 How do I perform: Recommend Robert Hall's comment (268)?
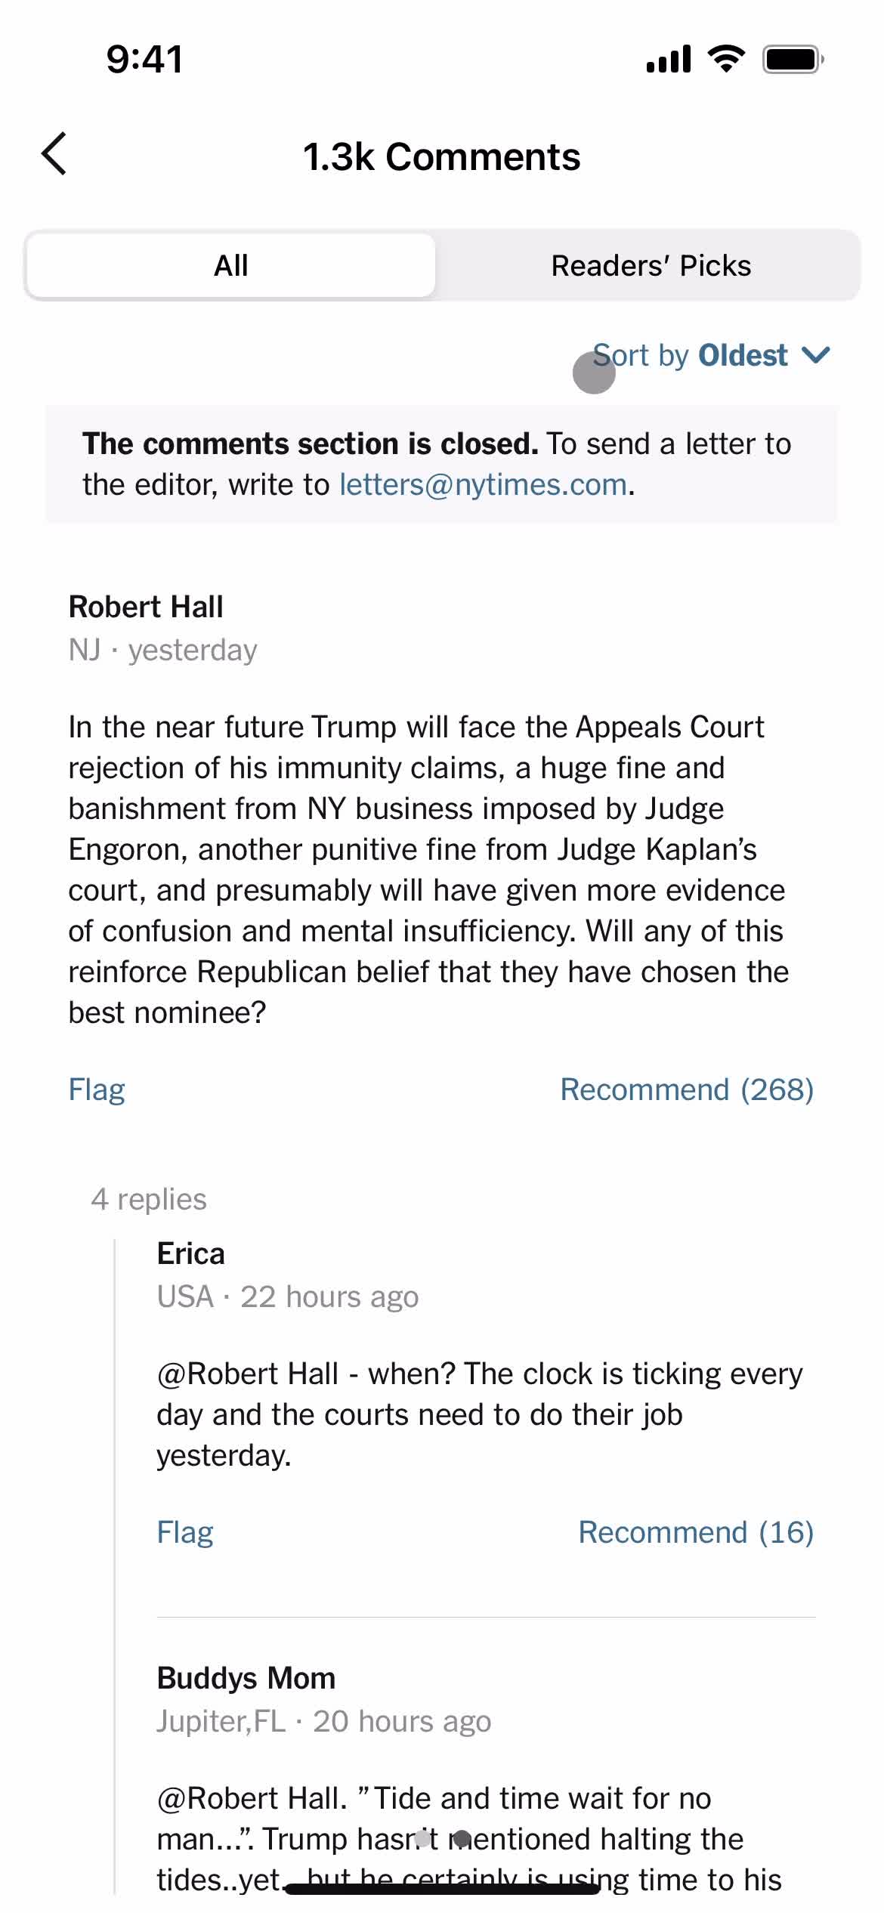point(687,1089)
